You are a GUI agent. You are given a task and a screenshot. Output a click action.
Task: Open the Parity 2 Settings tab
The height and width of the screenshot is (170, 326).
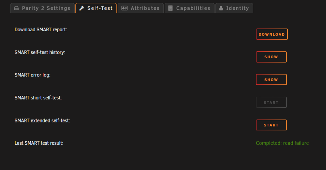(x=42, y=8)
